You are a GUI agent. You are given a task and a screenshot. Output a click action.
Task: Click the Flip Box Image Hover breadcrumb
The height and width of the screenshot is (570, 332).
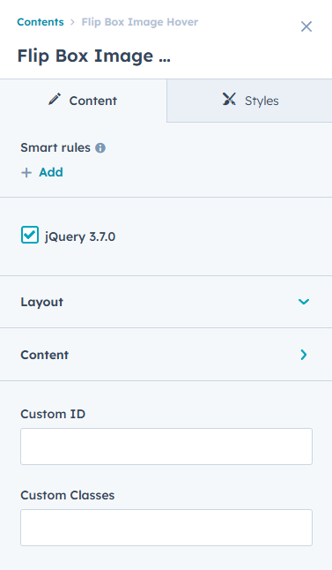[x=140, y=22]
